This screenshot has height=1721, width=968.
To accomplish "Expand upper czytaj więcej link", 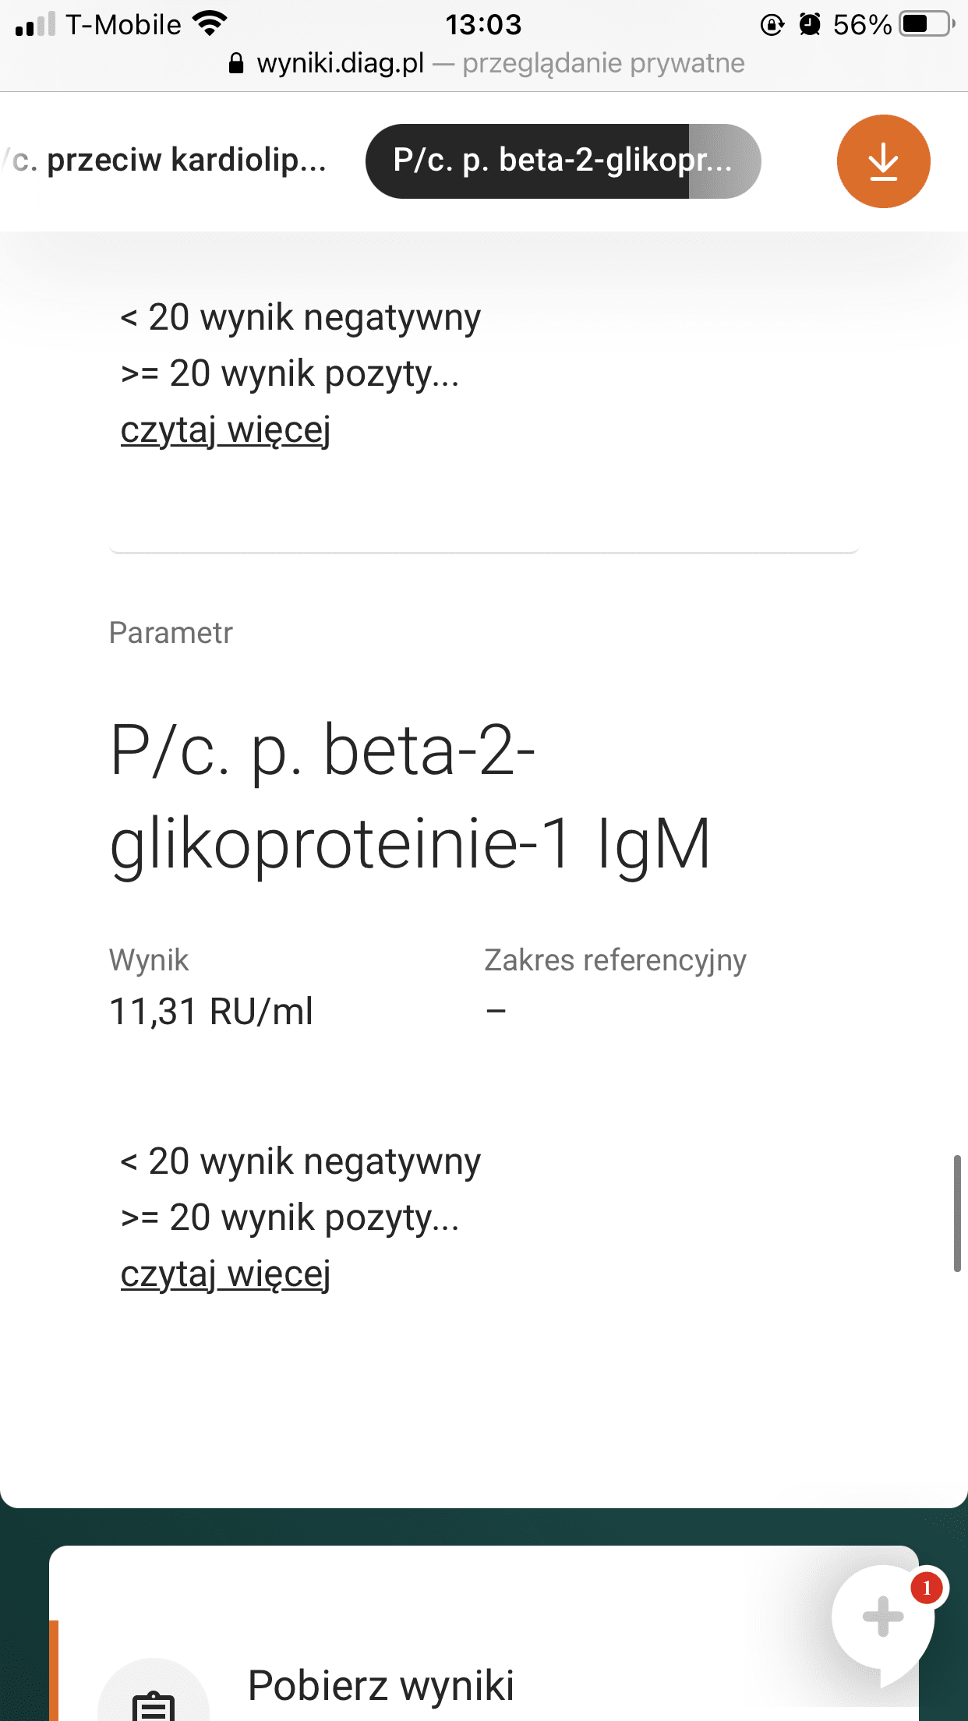I will click(225, 429).
